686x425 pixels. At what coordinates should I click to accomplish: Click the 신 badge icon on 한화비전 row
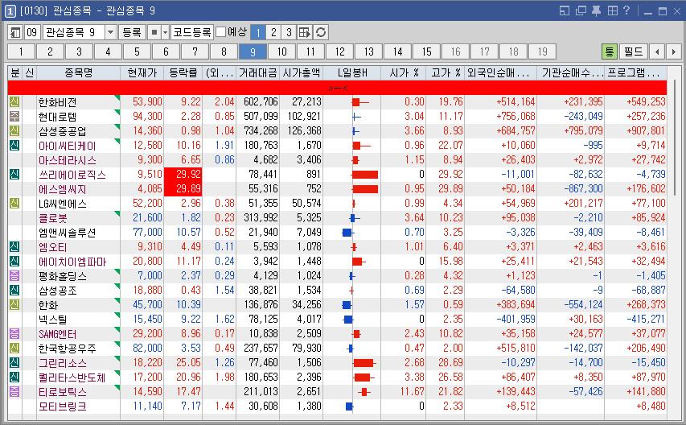[x=14, y=102]
